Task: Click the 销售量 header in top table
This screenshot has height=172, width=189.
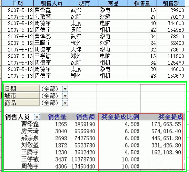Action: click(x=142, y=3)
